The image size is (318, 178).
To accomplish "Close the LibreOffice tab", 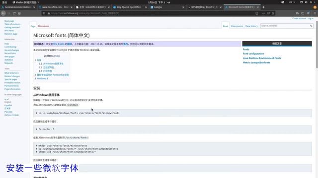I will [109, 7].
